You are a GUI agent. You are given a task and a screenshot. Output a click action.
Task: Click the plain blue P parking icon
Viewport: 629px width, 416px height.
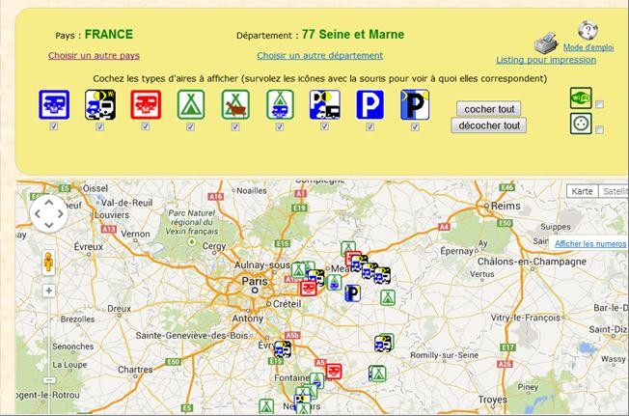point(369,105)
